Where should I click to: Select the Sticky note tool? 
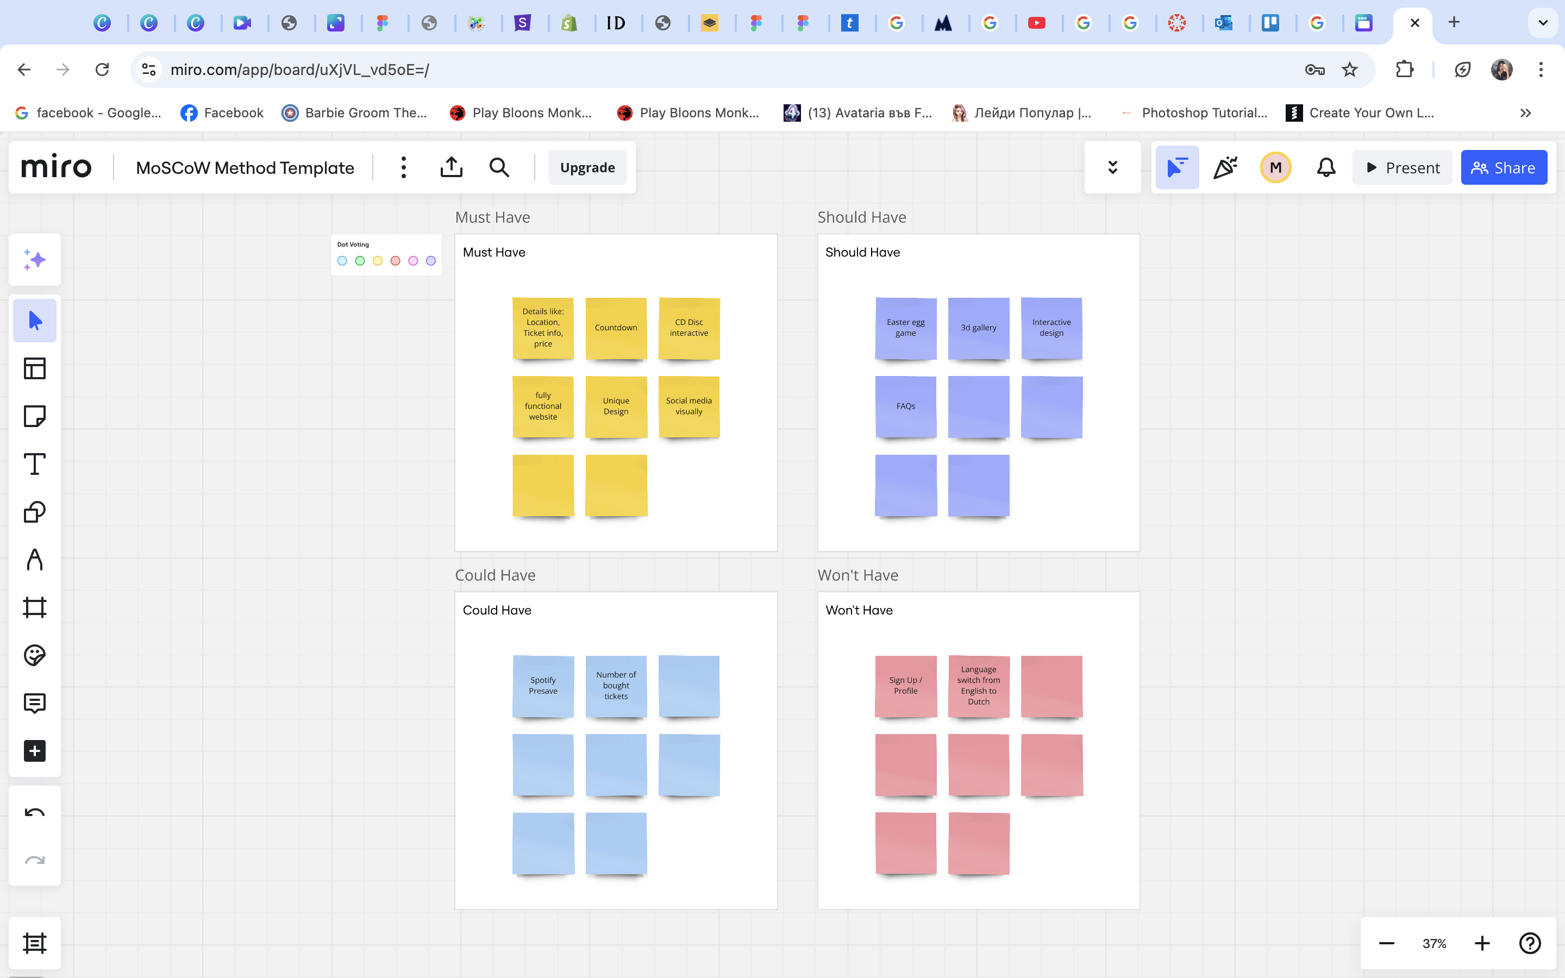click(34, 417)
